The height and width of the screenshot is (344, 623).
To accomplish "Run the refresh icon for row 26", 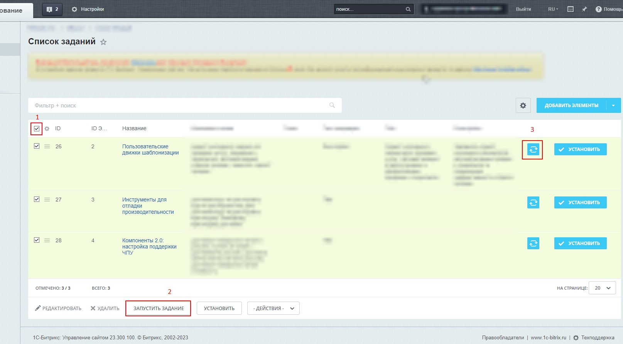I will click(x=533, y=149).
